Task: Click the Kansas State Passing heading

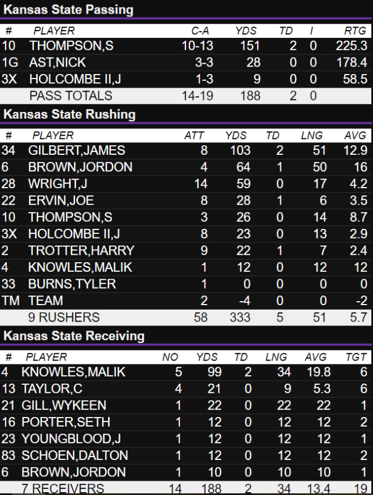Action: pos(68,10)
